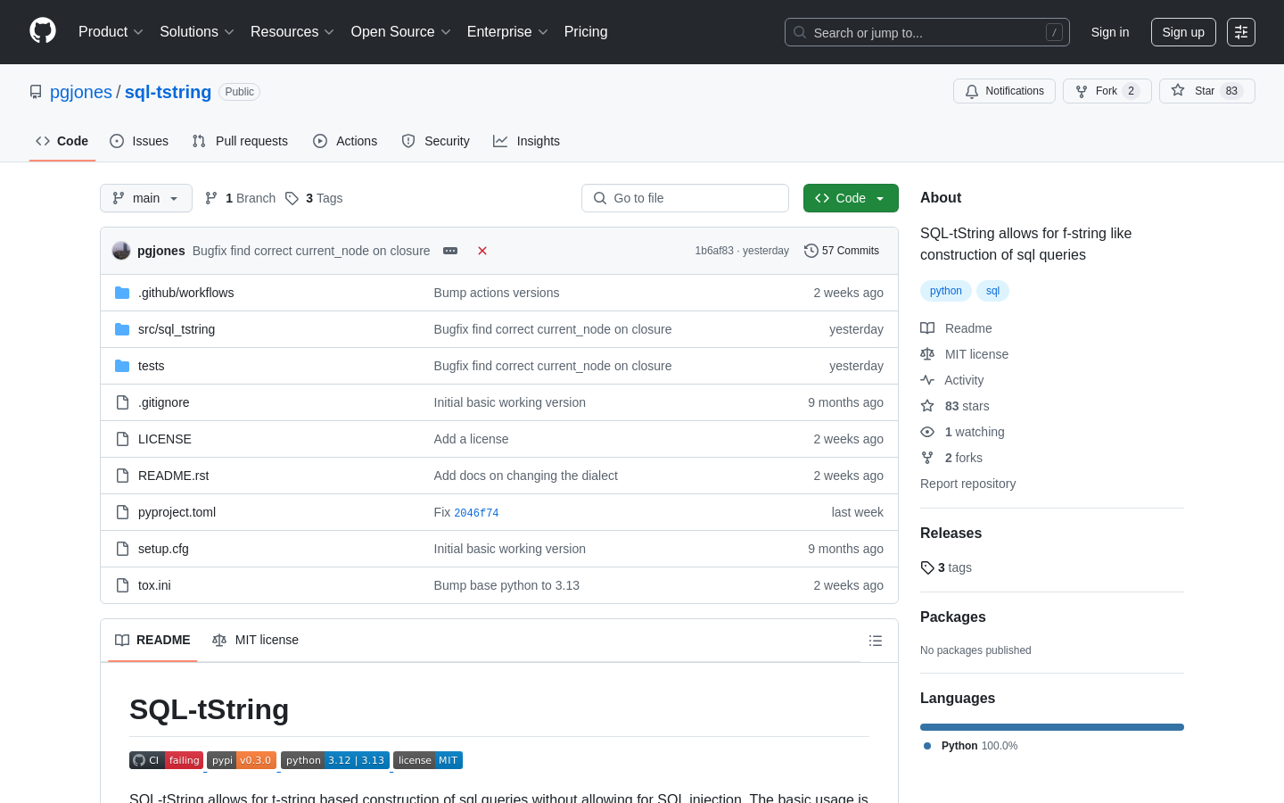The image size is (1284, 803).
Task: Open the Insights tab
Action: 526,141
